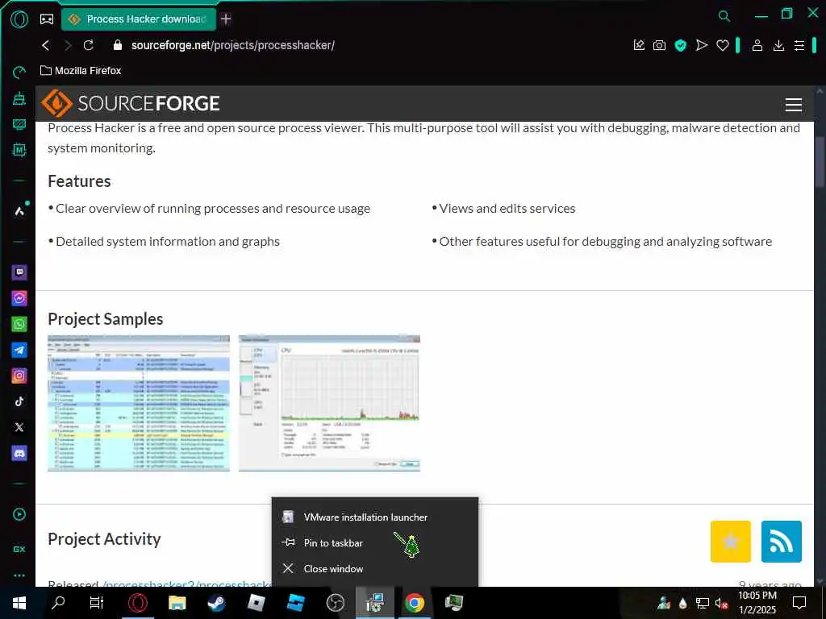Open Roblox from the taskbar
The width and height of the screenshot is (826, 619).
click(x=256, y=603)
